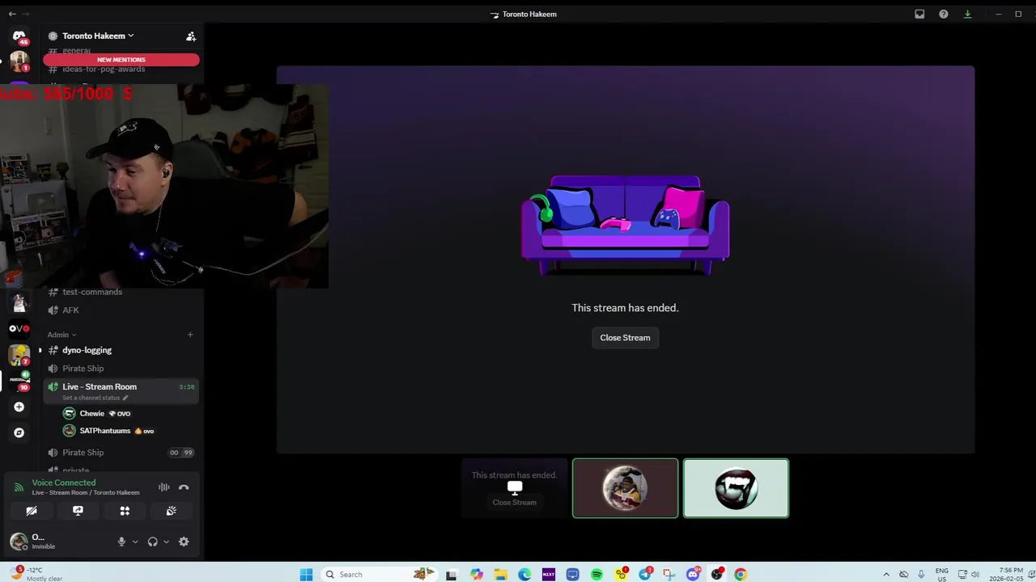Open ideas-for-pog-awards channel
The width and height of the screenshot is (1036, 582).
click(104, 70)
